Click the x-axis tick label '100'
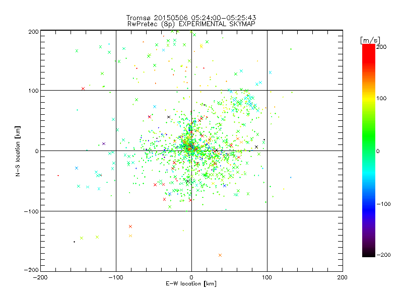This screenshot has height=302, width=403. (267, 277)
